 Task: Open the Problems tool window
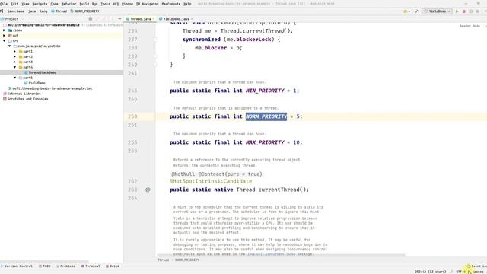click(66, 266)
